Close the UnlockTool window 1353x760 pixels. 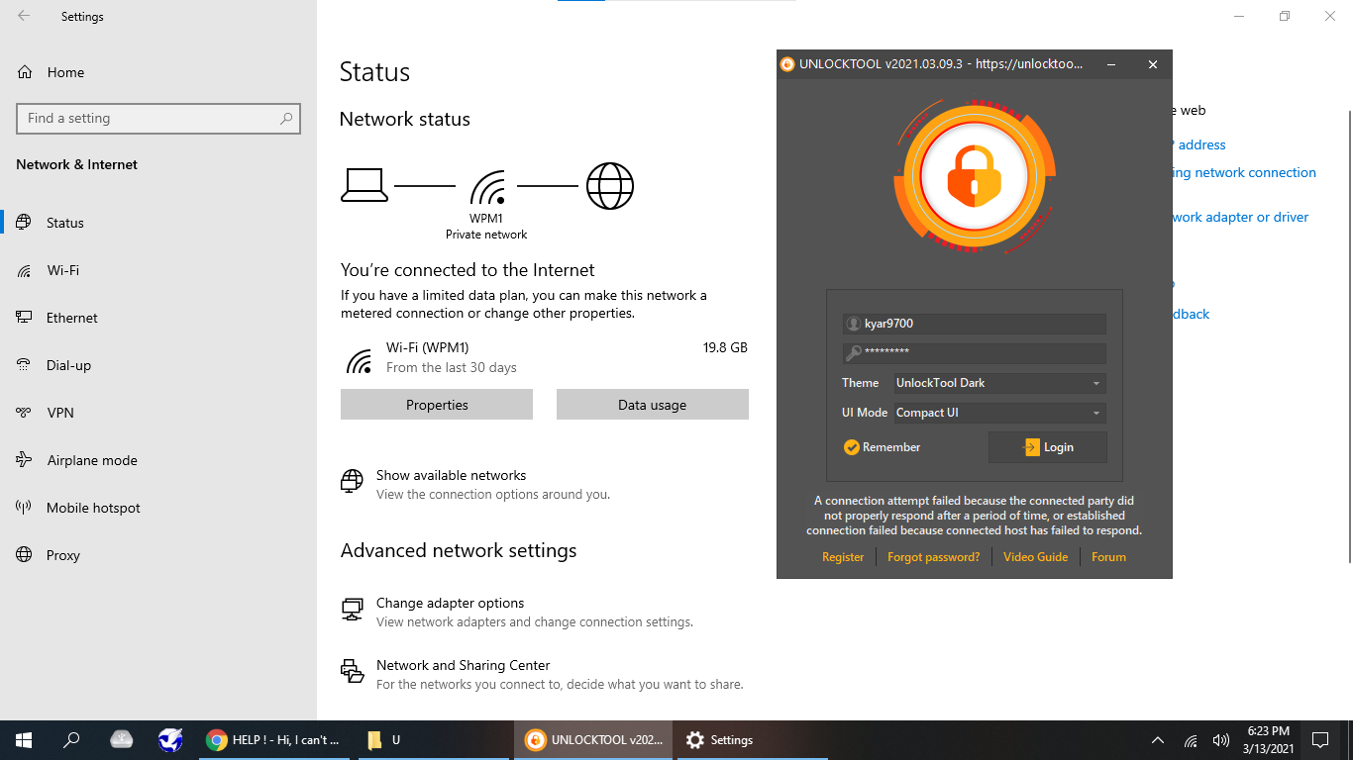(x=1153, y=64)
